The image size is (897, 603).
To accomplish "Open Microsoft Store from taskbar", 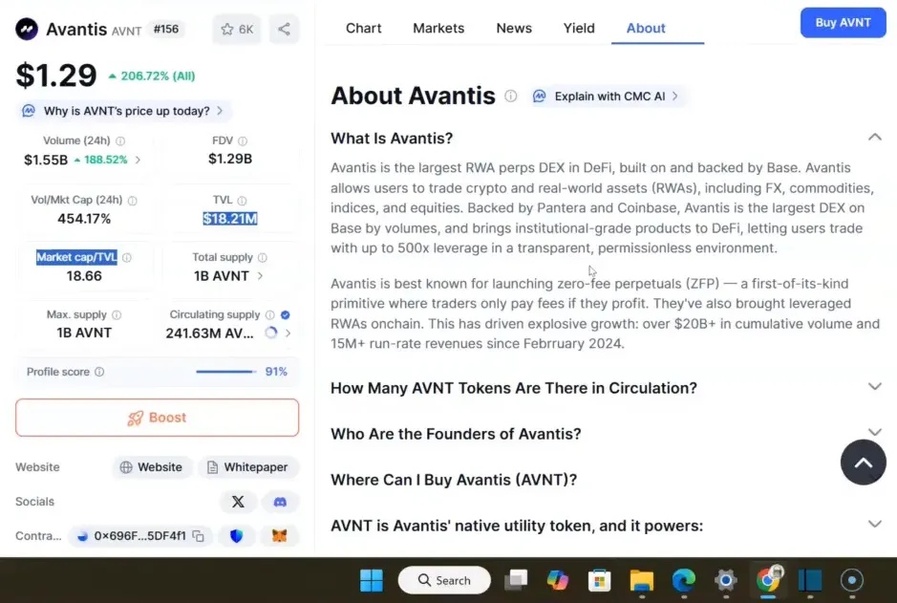I will pyautogui.click(x=600, y=580).
